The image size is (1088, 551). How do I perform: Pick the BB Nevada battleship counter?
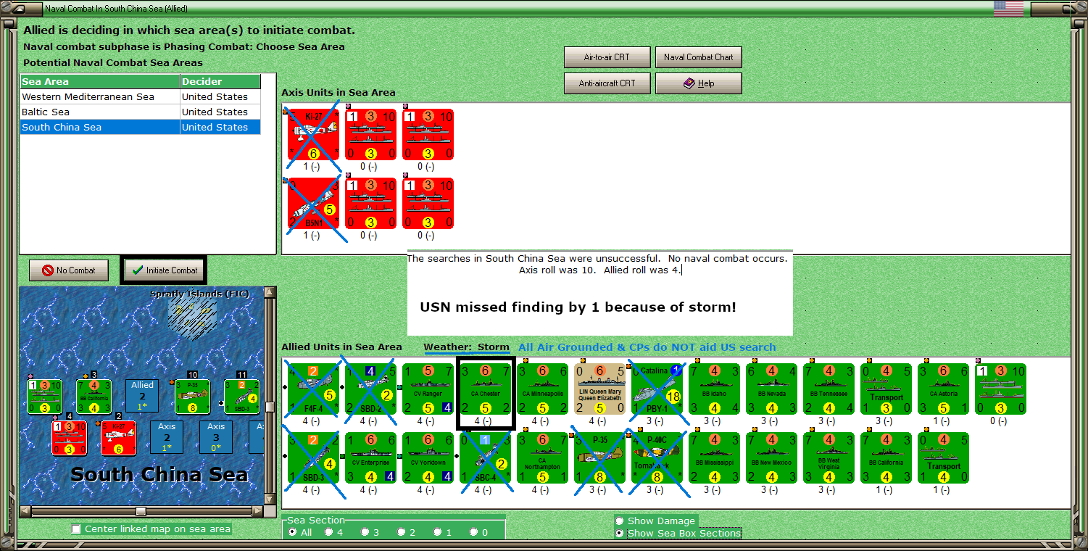[771, 389]
